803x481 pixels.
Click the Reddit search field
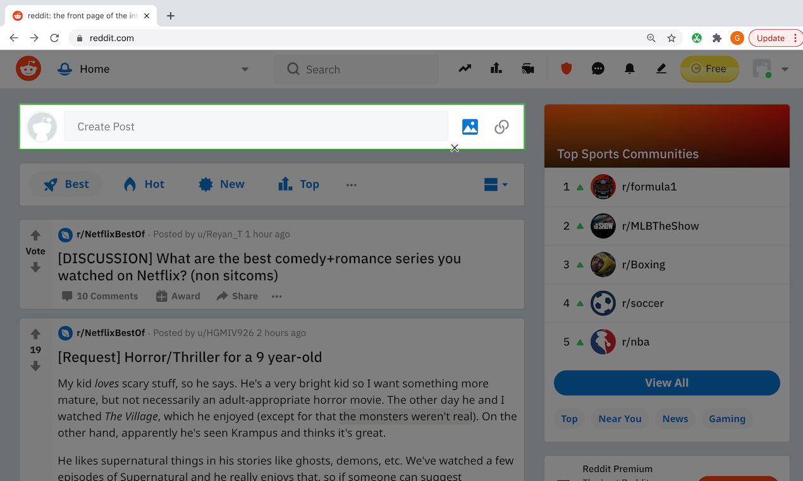click(356, 69)
